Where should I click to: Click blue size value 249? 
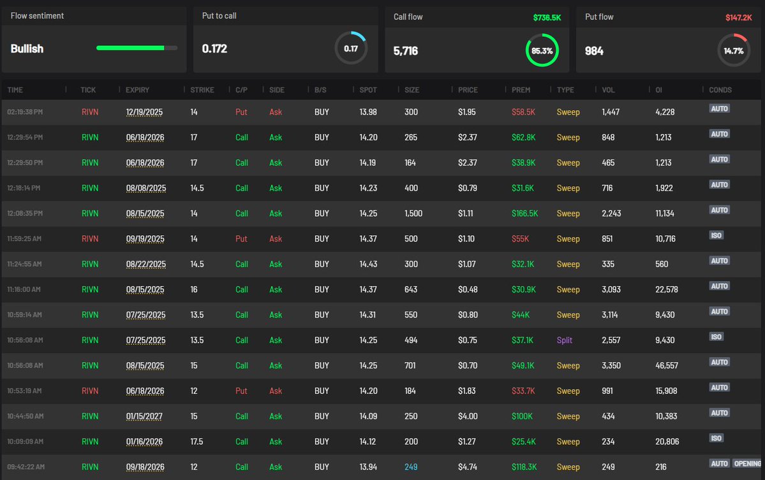tap(411, 467)
